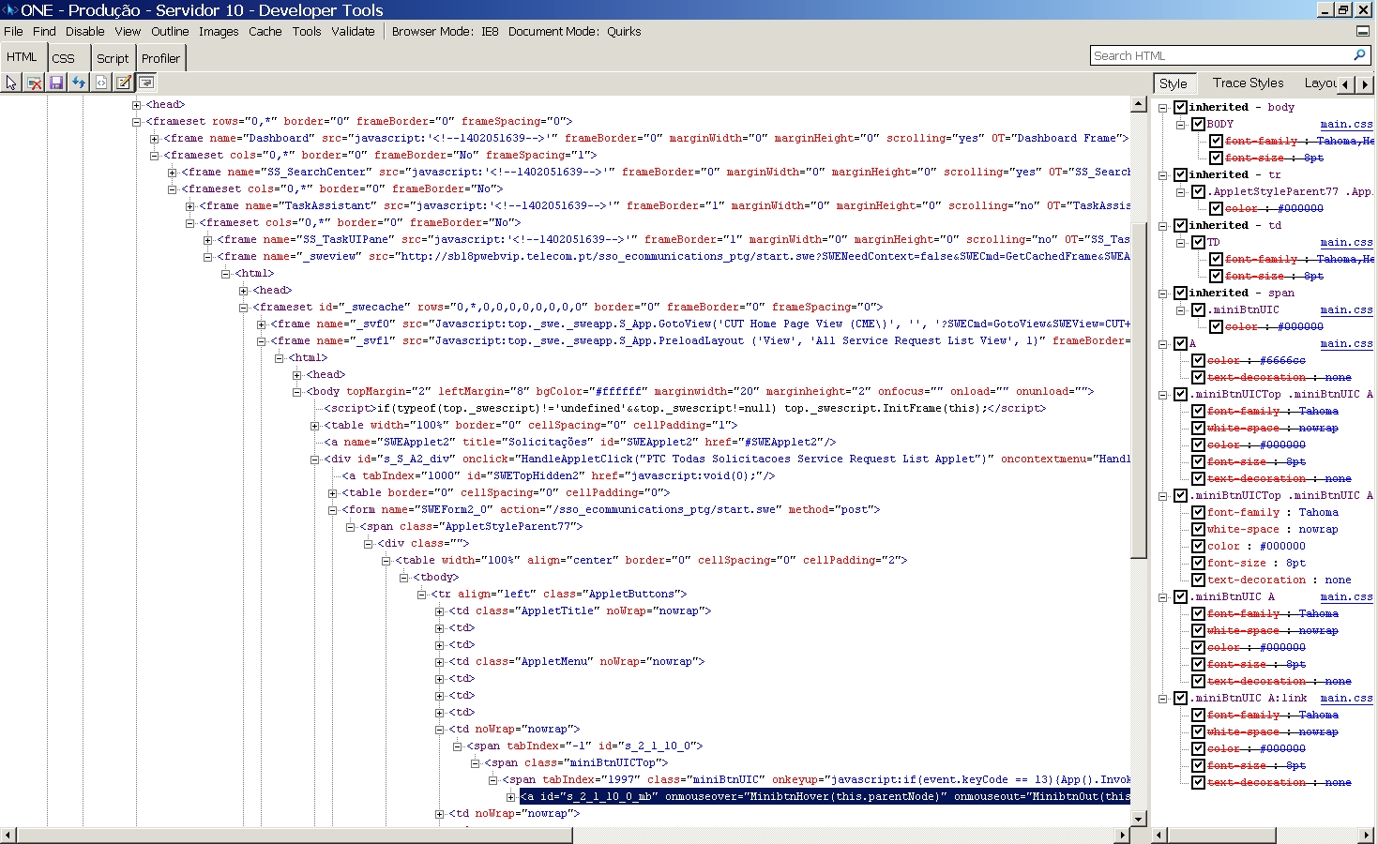This screenshot has height=844, width=1378.
Task: Collapse the _sweview frame node
Action: pos(207,257)
